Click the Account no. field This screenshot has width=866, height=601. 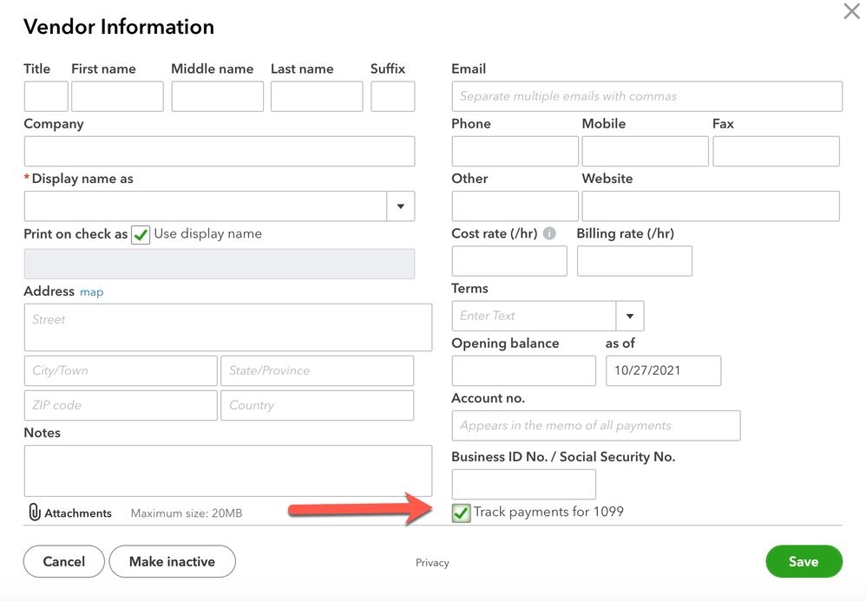point(595,426)
